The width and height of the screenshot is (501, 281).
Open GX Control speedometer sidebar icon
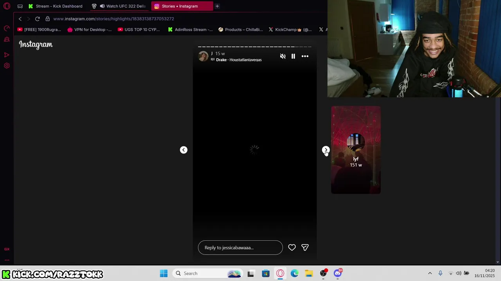pos(7,28)
